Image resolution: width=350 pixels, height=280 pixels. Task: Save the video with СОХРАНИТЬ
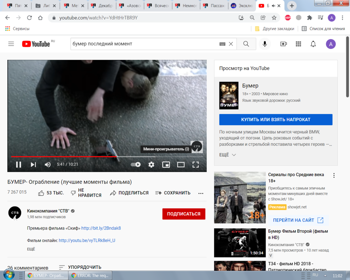click(x=173, y=193)
